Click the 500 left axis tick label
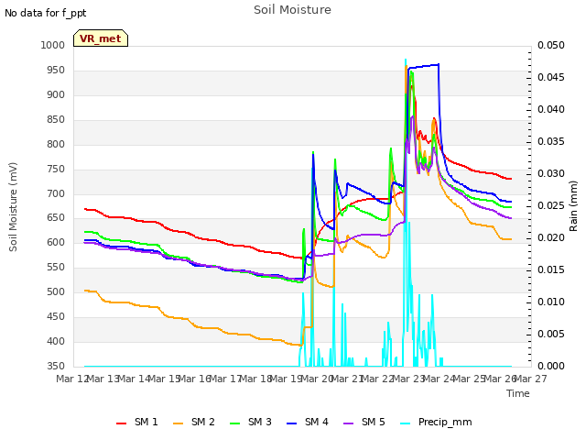 (x=56, y=291)
